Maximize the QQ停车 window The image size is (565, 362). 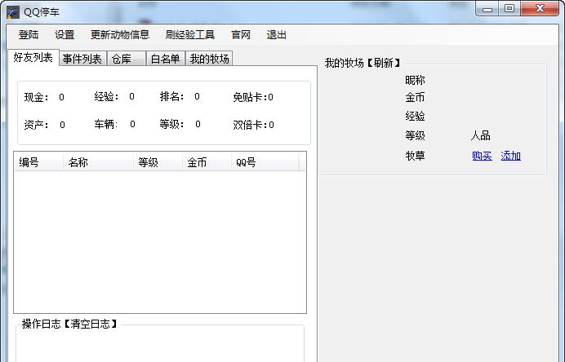[x=509, y=9]
